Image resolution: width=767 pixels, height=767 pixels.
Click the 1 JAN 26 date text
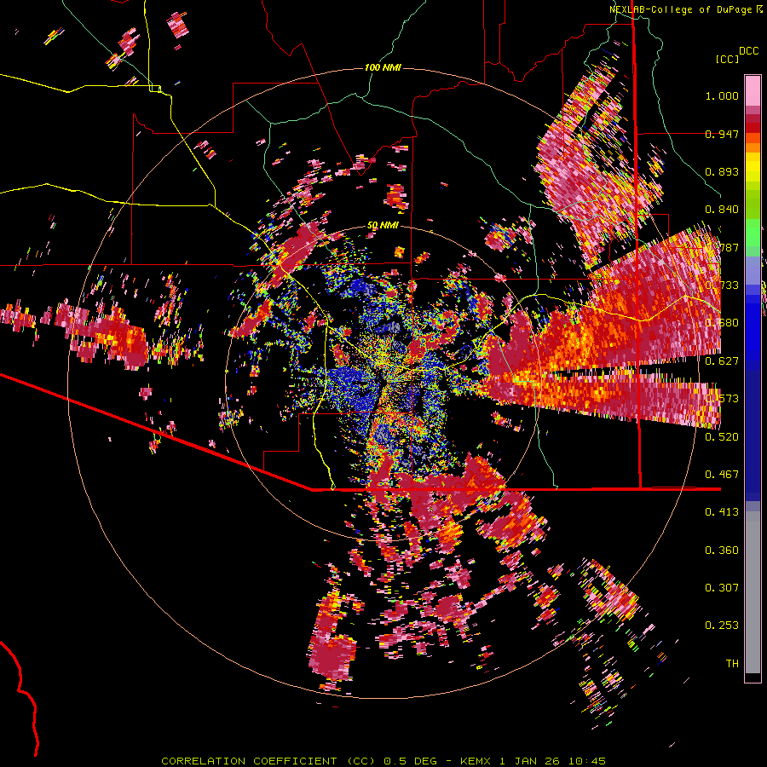tap(531, 761)
